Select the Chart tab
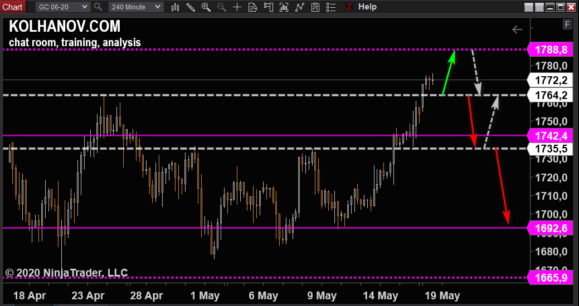This screenshot has height=306, width=579. tap(12, 7)
